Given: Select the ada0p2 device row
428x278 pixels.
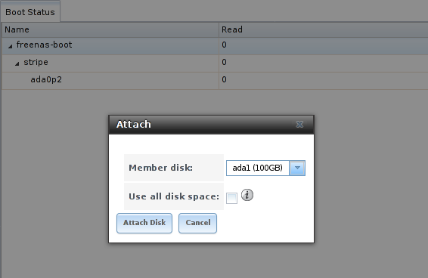Looking at the screenshot, I should point(215,81).
